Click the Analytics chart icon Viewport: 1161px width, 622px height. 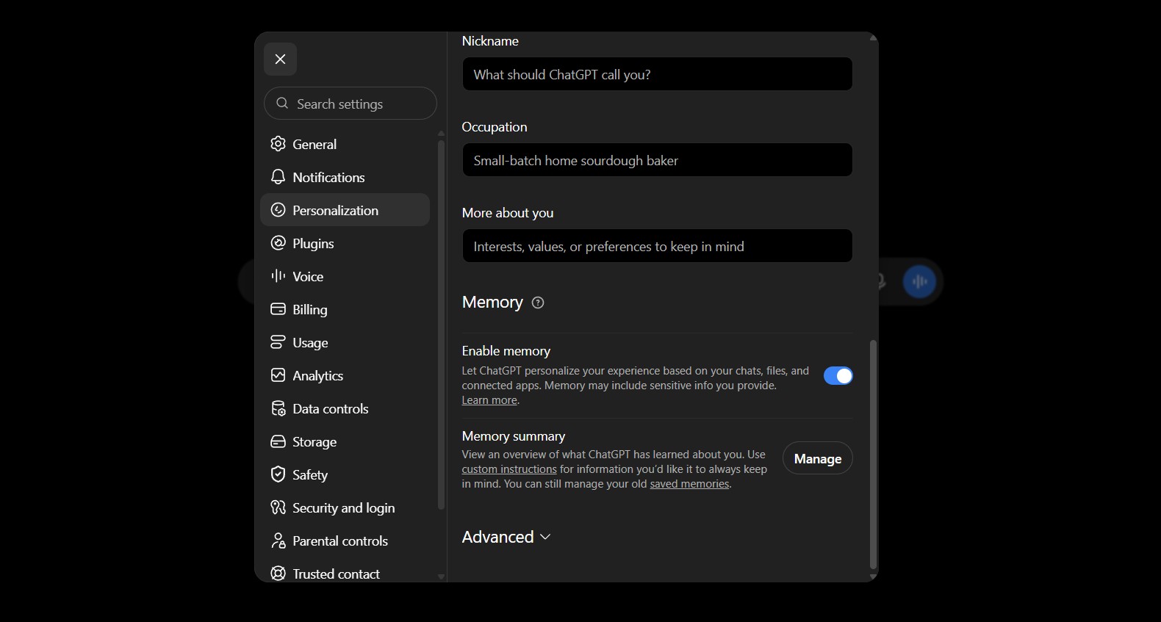pyautogui.click(x=278, y=375)
